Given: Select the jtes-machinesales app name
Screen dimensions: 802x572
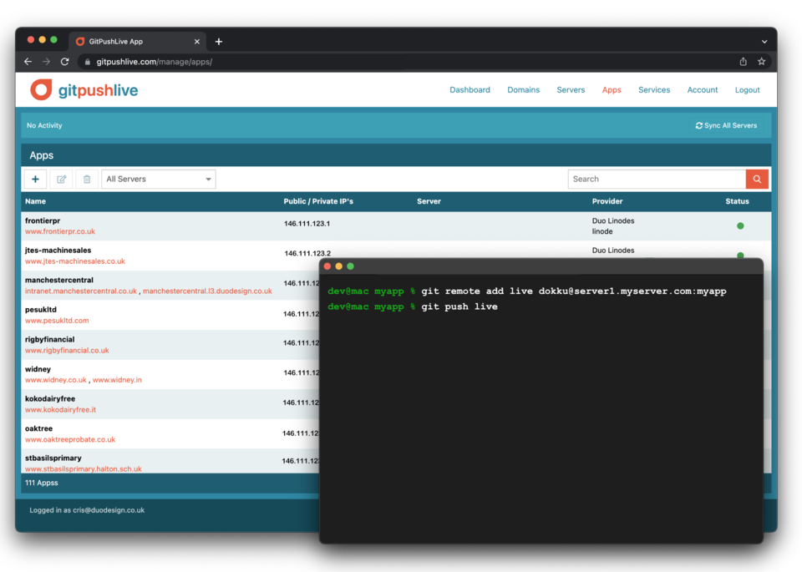Looking at the screenshot, I should (x=58, y=251).
